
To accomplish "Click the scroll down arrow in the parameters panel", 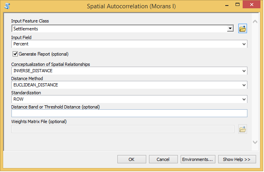I will (255, 141).
